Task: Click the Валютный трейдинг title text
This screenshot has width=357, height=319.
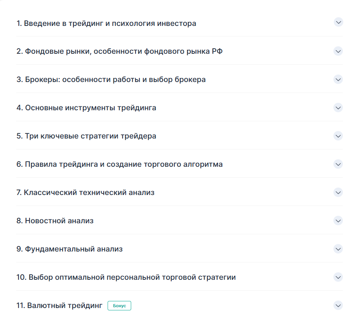Action: 59,306
